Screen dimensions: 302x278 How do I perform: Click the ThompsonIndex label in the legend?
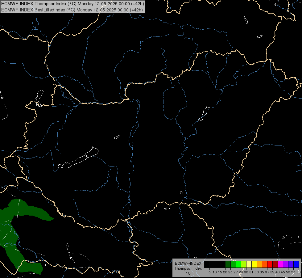click(188, 268)
